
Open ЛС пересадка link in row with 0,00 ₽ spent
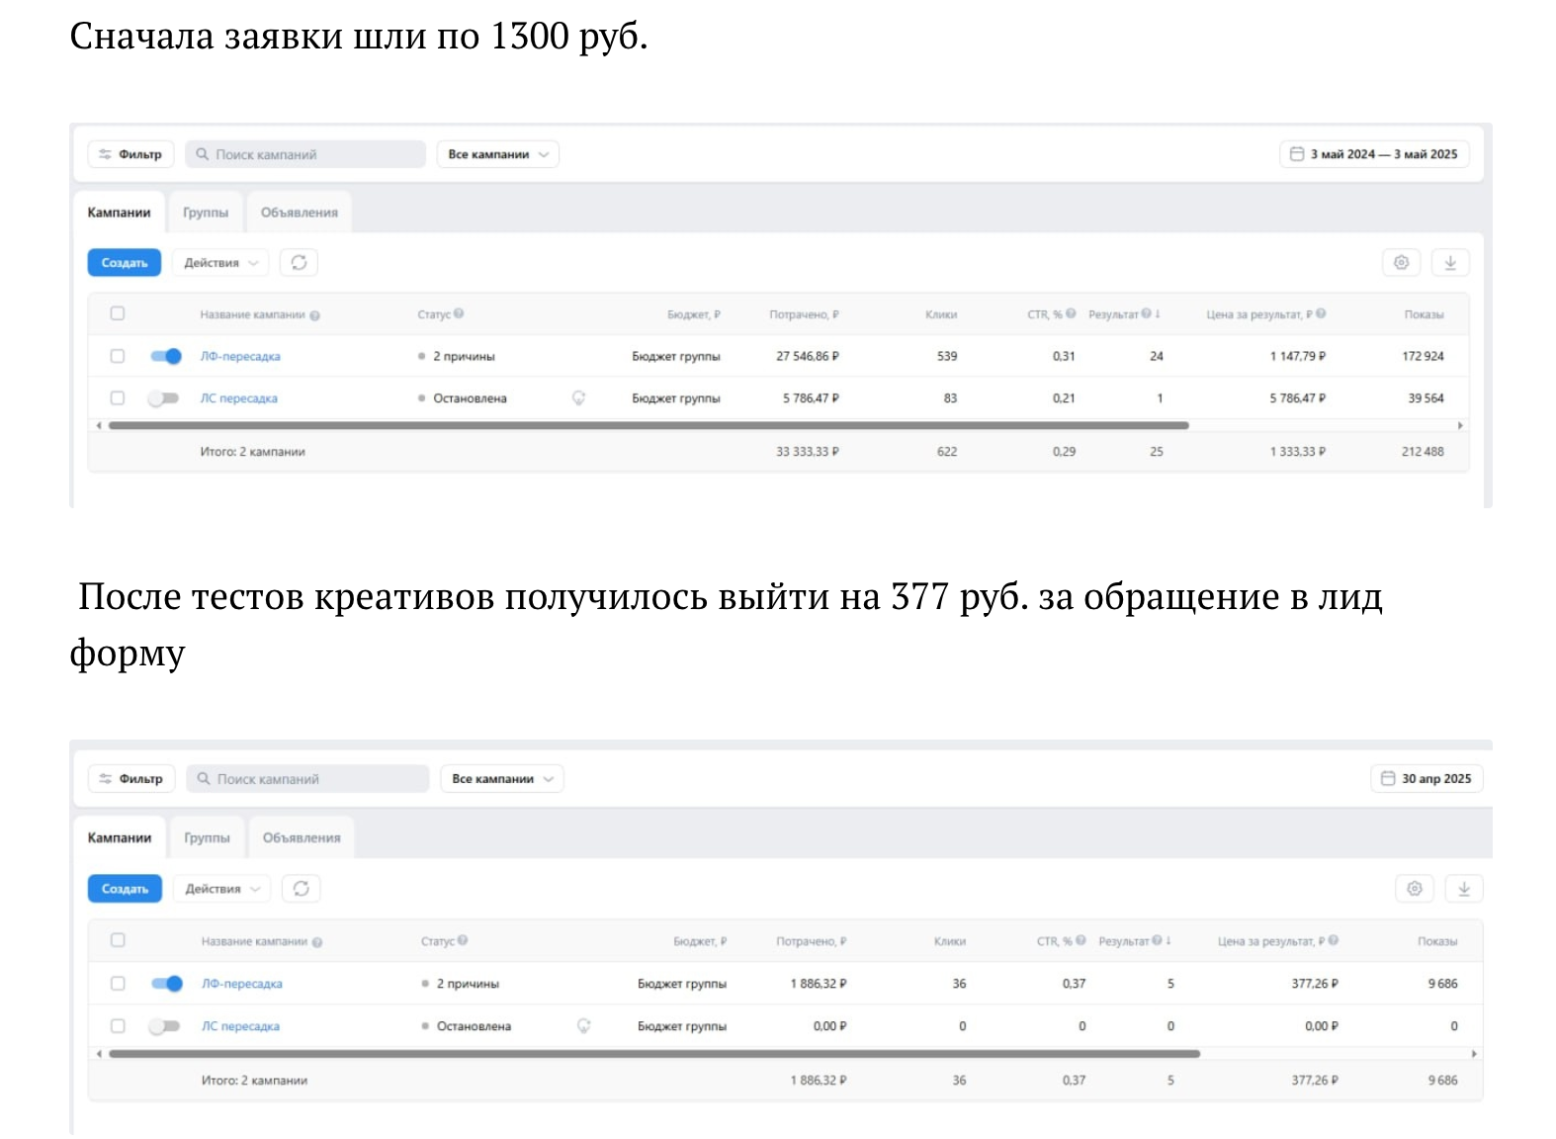click(x=240, y=1026)
